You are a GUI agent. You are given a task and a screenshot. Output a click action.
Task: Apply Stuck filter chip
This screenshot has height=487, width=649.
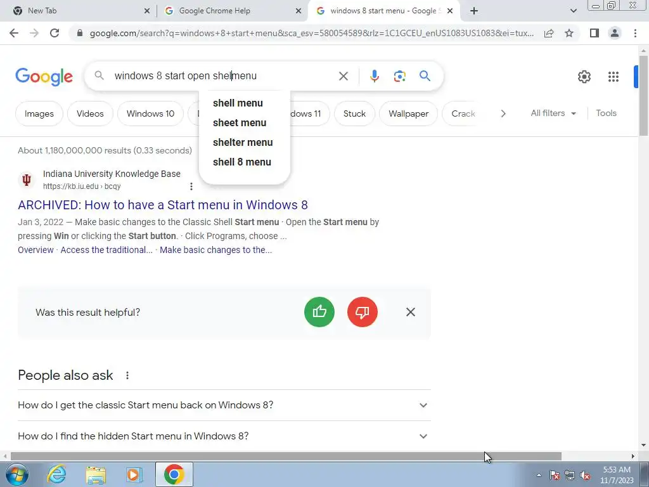(x=354, y=114)
